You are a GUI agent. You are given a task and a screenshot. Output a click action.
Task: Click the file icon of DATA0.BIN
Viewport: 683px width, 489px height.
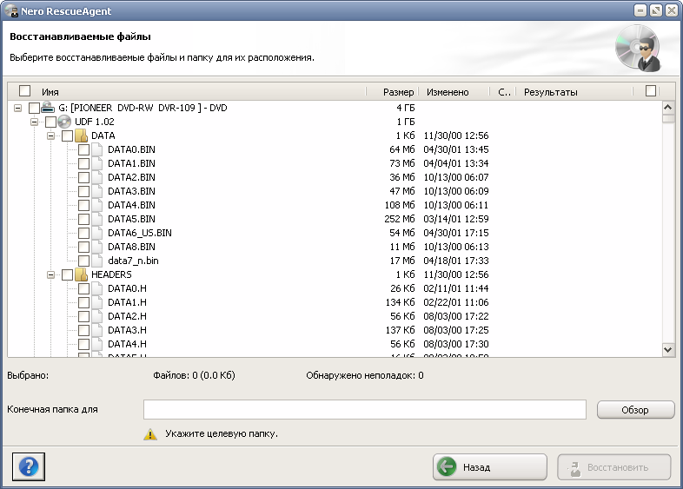tap(97, 149)
